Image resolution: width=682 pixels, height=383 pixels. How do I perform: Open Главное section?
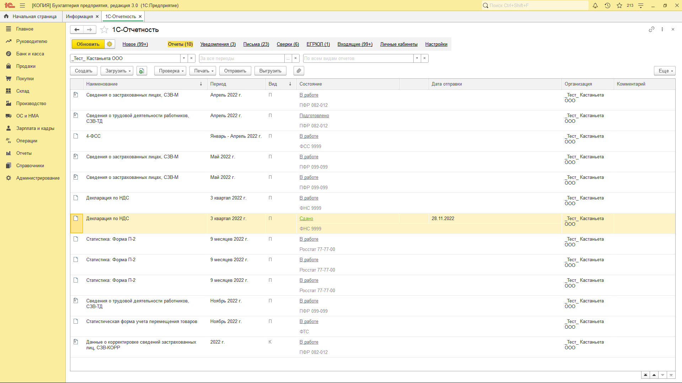[25, 29]
